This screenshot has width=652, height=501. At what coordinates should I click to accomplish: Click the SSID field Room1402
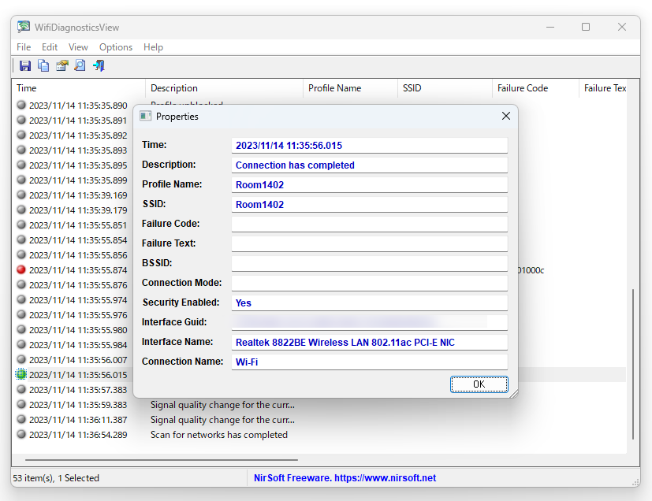[369, 204]
